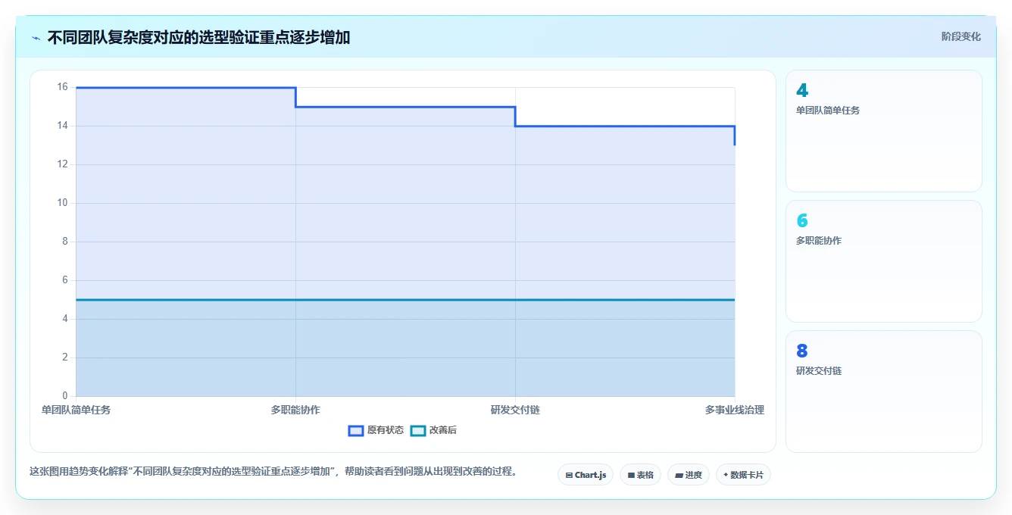
Task: Click the Chart.js tag pill
Action: [x=586, y=475]
